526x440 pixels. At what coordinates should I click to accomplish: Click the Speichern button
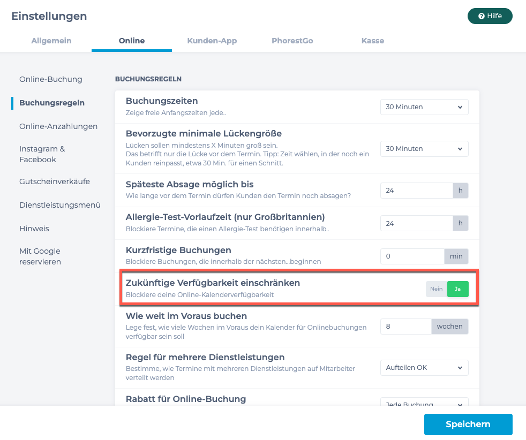(x=468, y=424)
